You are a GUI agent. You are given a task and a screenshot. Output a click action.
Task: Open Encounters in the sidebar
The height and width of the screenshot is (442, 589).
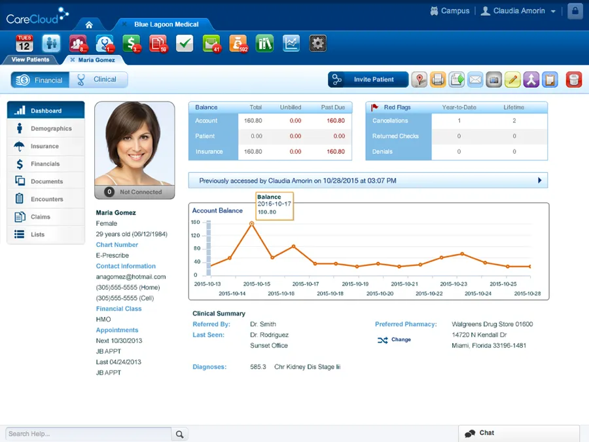click(46, 199)
